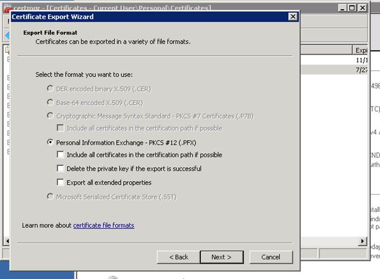Open the certificate file formats link
This screenshot has height=279, width=380.
point(104,225)
